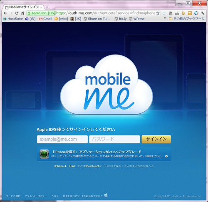Click the cloud extension icon in toolbar

(x=164, y=13)
